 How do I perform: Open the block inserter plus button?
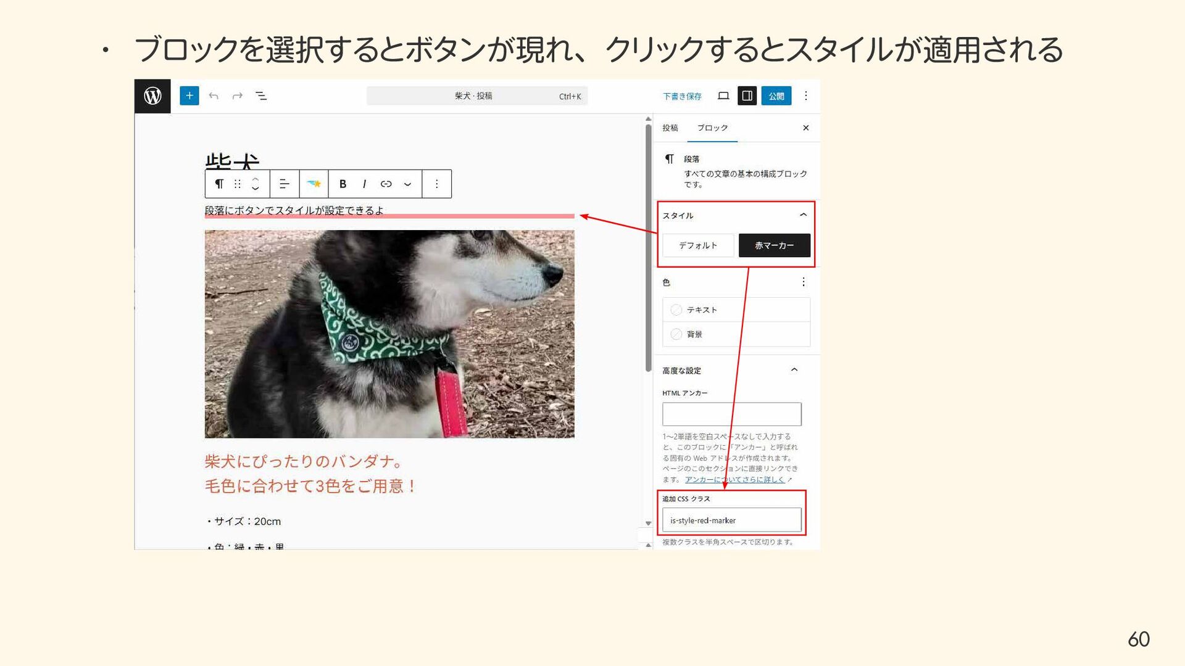(x=189, y=96)
